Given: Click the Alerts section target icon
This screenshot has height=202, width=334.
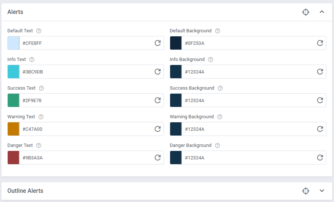Looking at the screenshot, I should click(x=306, y=12).
